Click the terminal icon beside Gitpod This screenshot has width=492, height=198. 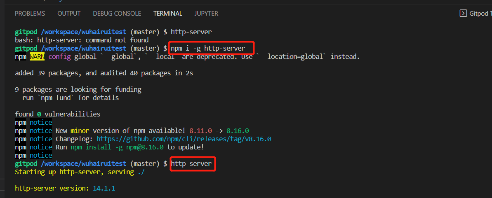pyautogui.click(x=463, y=14)
